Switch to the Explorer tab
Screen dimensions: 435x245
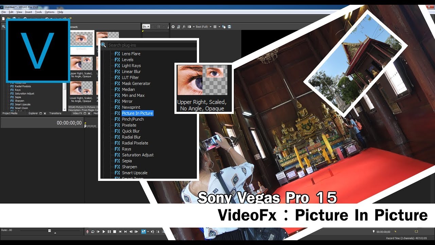tap(33, 113)
